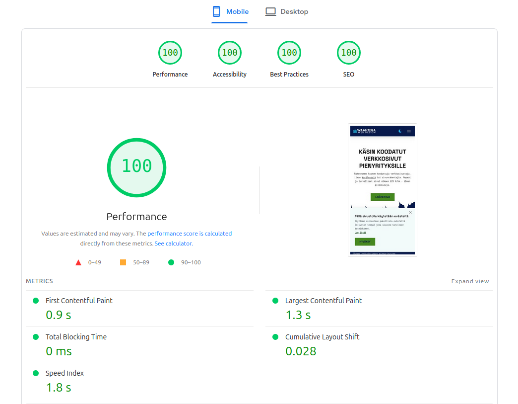Click the red triangle 0–49 legend marker

pyautogui.click(x=78, y=262)
